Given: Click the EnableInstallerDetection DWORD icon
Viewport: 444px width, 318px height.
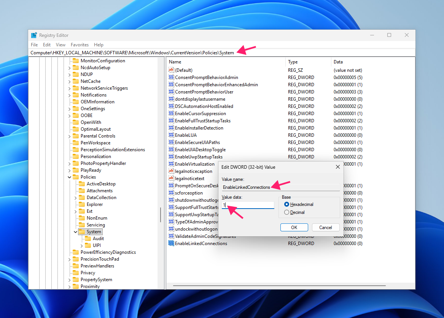Looking at the screenshot, I should coord(171,128).
